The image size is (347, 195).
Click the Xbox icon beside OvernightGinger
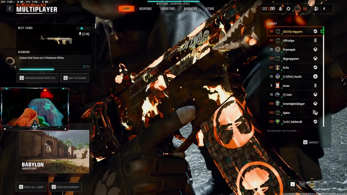coord(315,104)
